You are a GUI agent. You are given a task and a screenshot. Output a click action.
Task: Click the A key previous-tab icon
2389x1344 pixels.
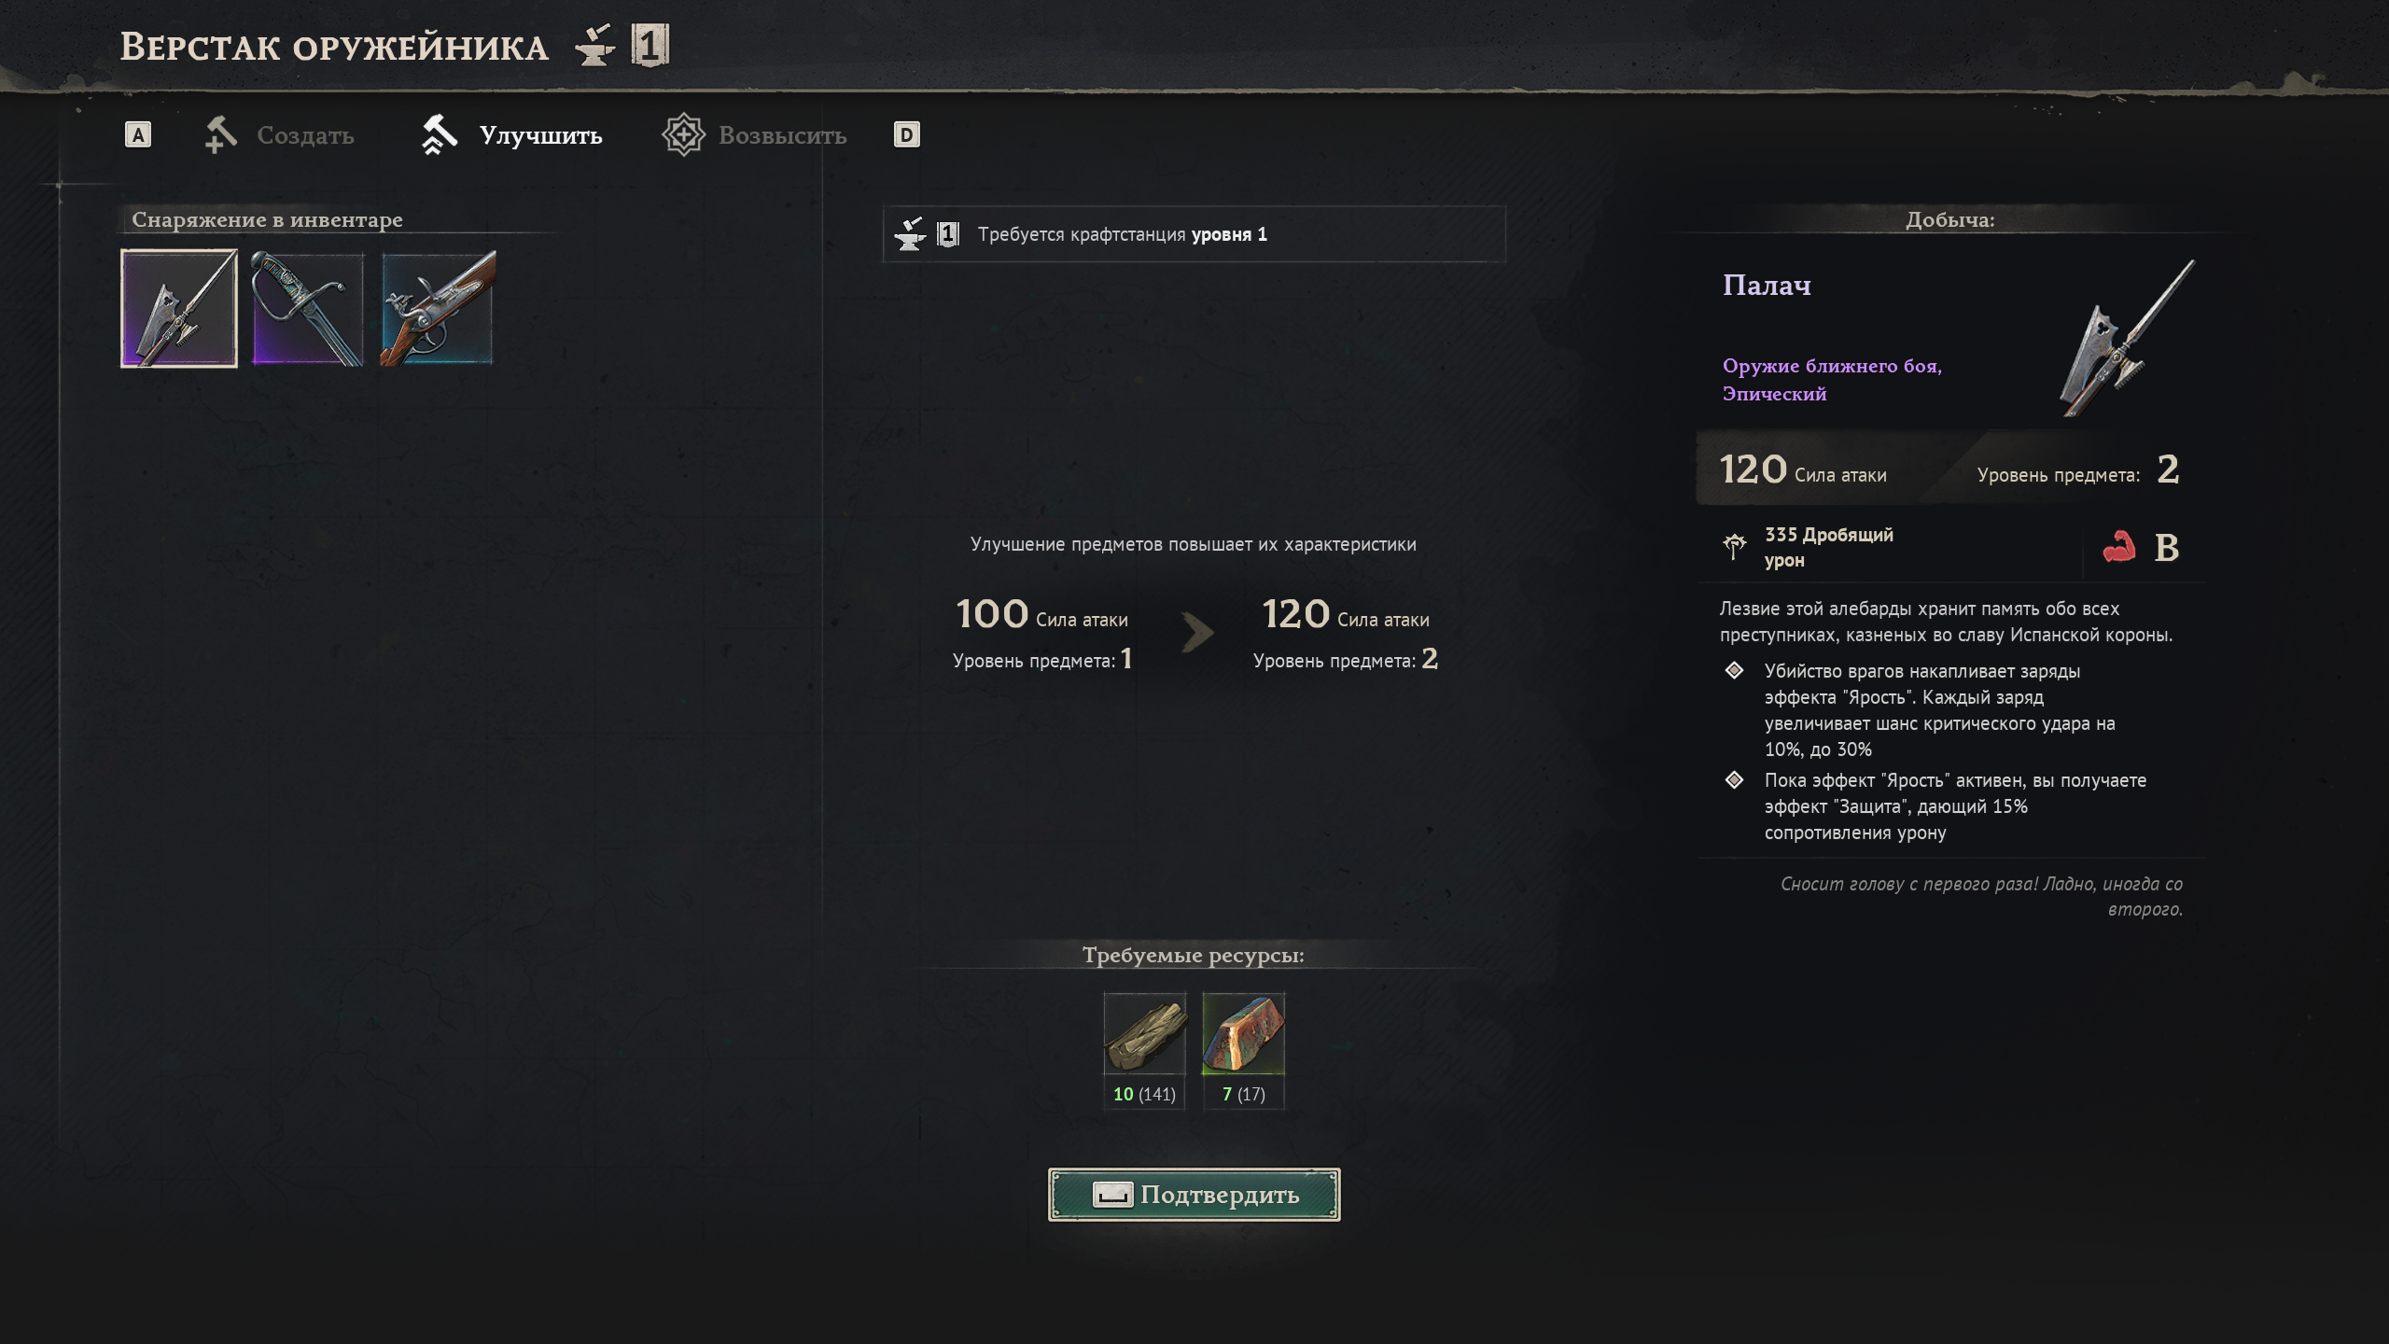click(138, 135)
